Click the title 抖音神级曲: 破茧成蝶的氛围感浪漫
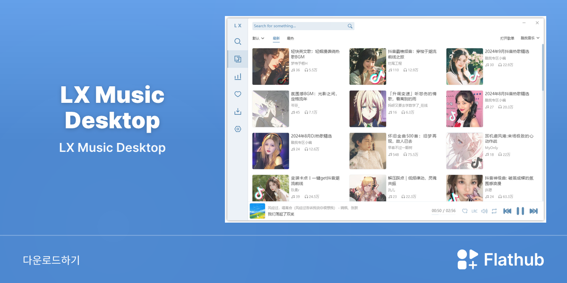The width and height of the screenshot is (567, 283). [509, 181]
